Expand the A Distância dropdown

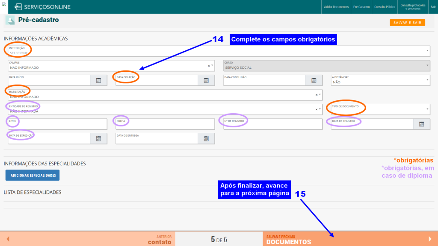point(427,80)
